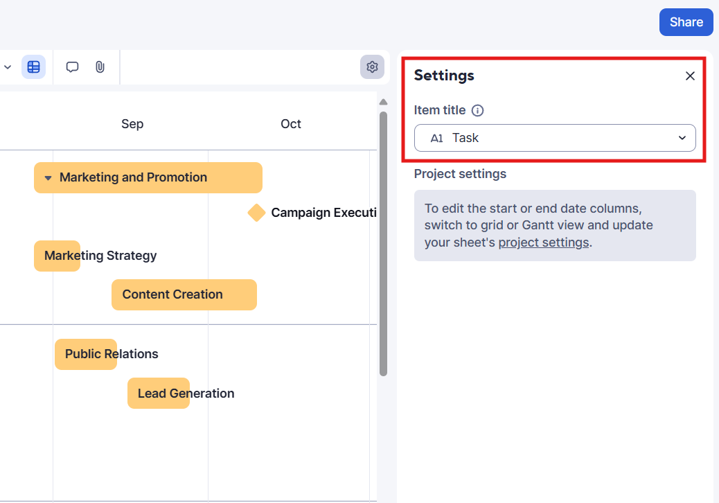This screenshot has width=719, height=503.
Task: Click the info icon beside Item title
Action: 477,110
